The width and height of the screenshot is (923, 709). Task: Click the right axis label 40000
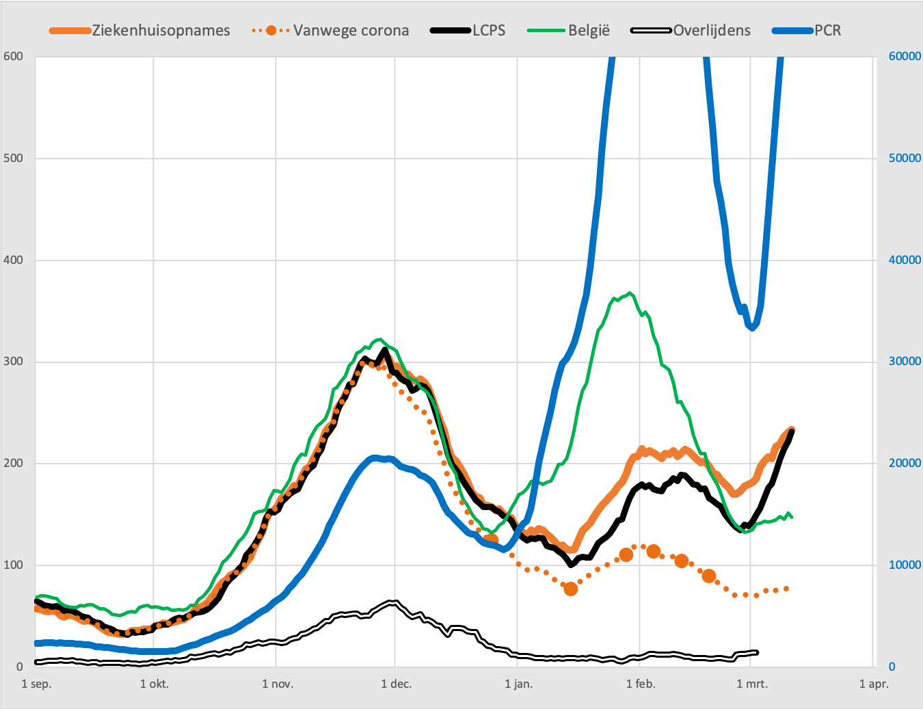click(905, 260)
